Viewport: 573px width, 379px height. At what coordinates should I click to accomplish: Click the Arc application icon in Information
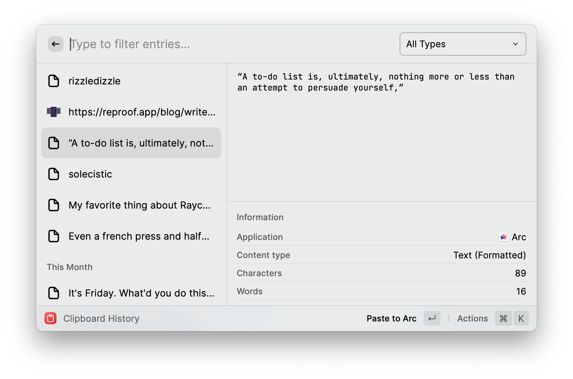[503, 237]
